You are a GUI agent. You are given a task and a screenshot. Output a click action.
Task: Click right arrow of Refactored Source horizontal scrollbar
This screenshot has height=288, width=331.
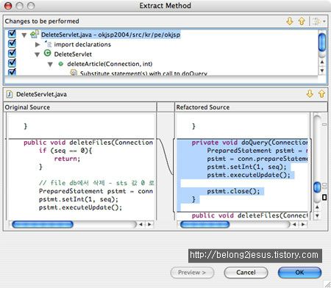[303, 224]
